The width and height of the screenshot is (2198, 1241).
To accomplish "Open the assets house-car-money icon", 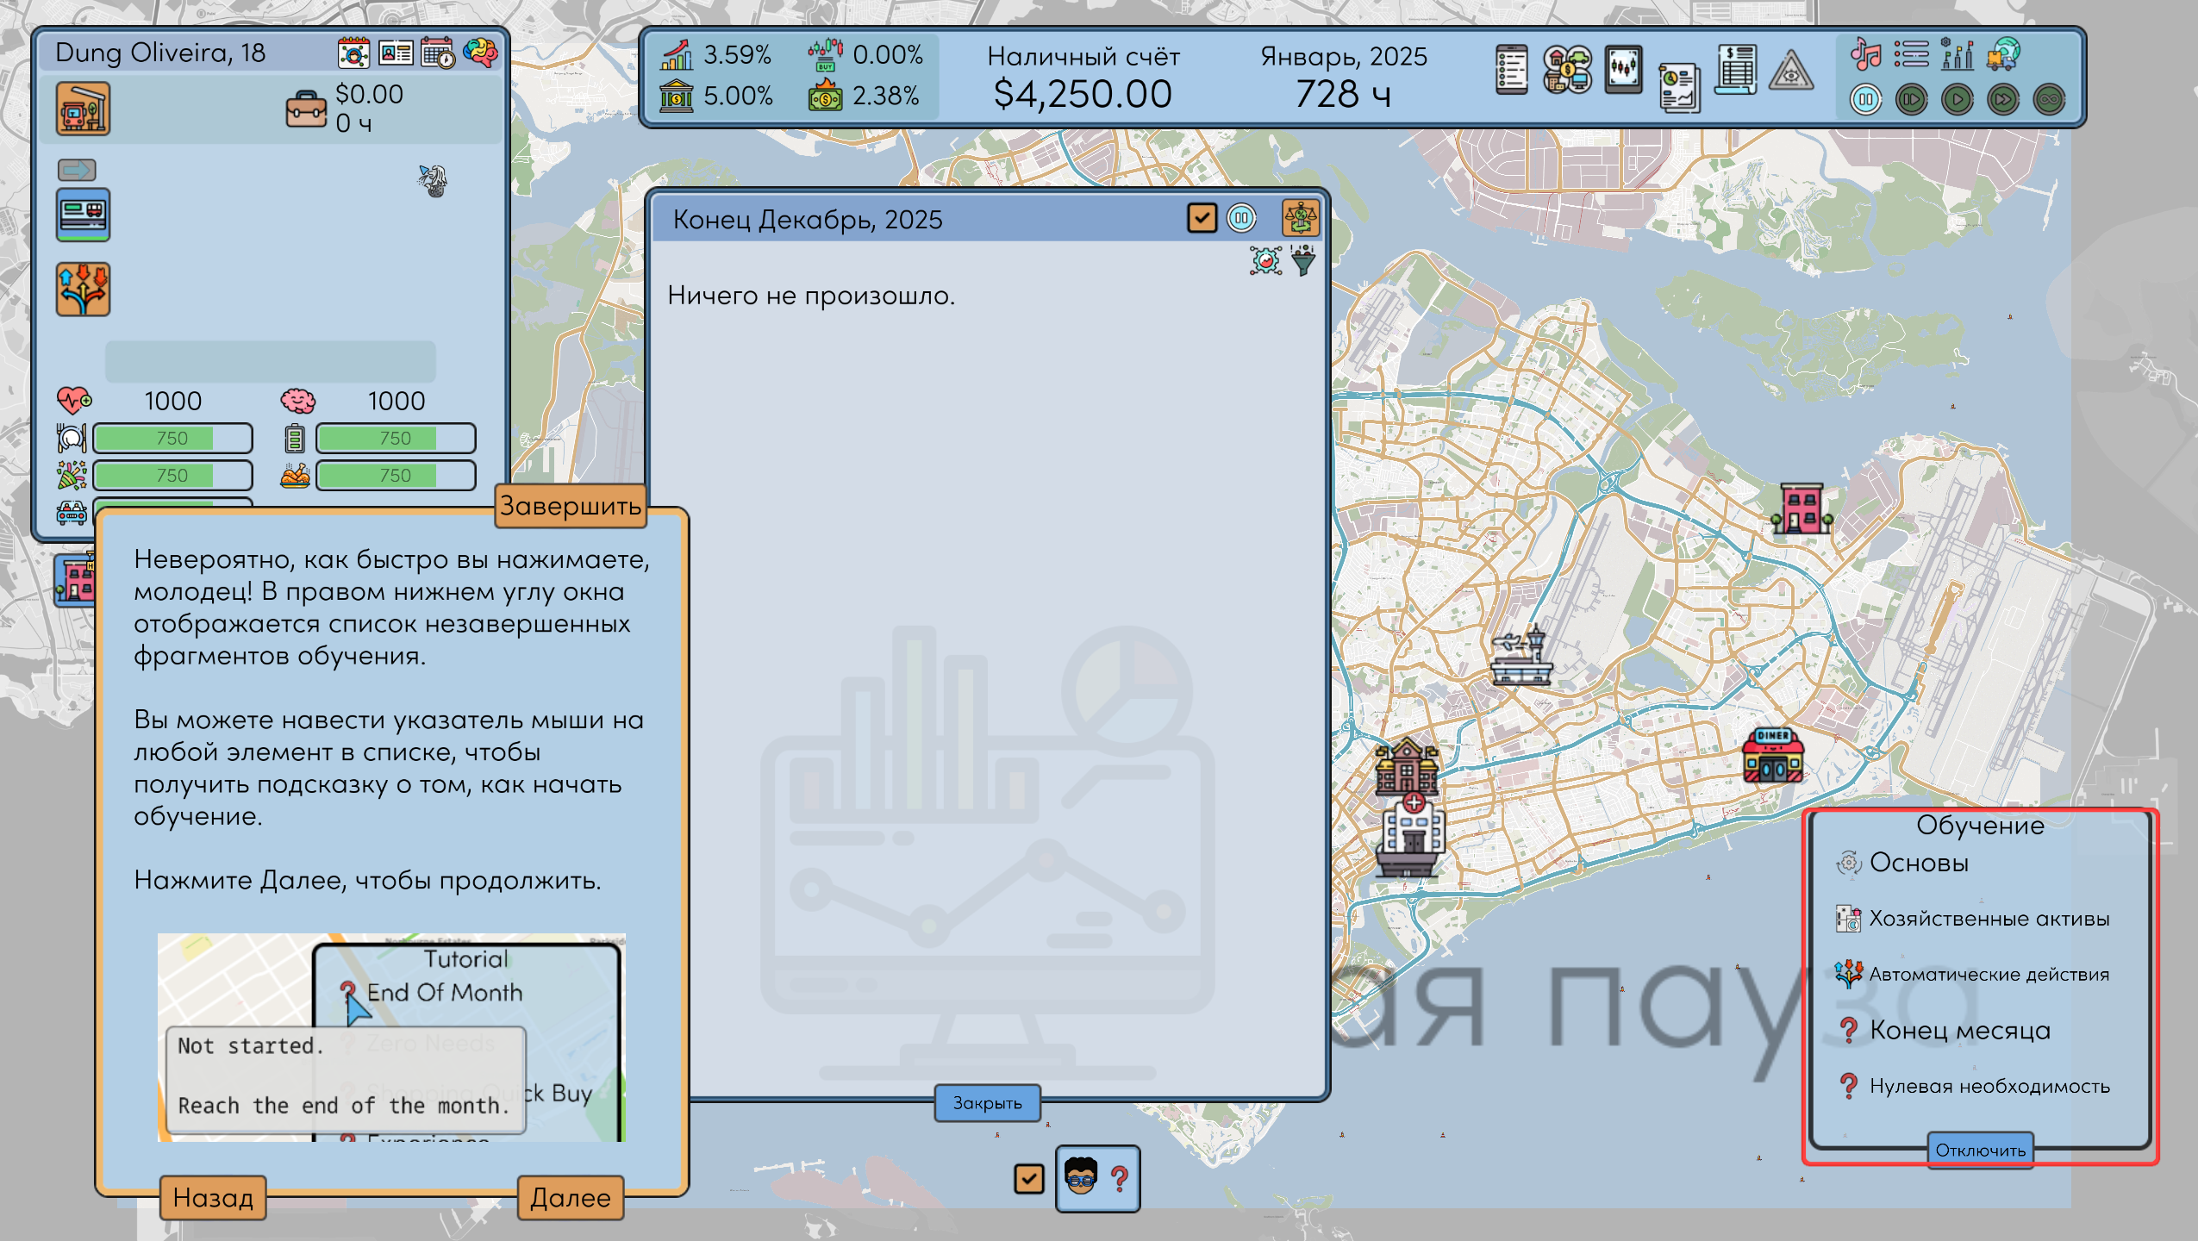I will pyautogui.click(x=1568, y=70).
